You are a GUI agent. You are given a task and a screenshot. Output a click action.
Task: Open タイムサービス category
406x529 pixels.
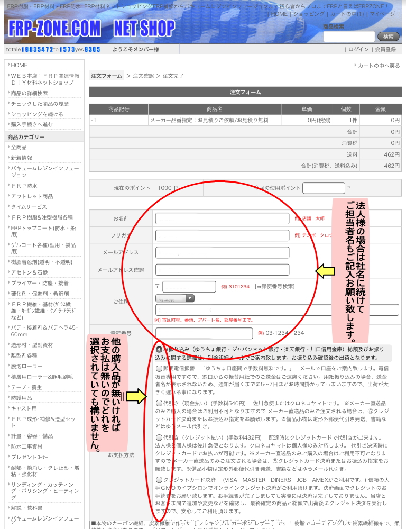coord(29,207)
